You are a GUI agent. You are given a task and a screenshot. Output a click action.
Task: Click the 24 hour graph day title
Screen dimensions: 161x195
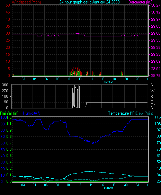click(90, 2)
